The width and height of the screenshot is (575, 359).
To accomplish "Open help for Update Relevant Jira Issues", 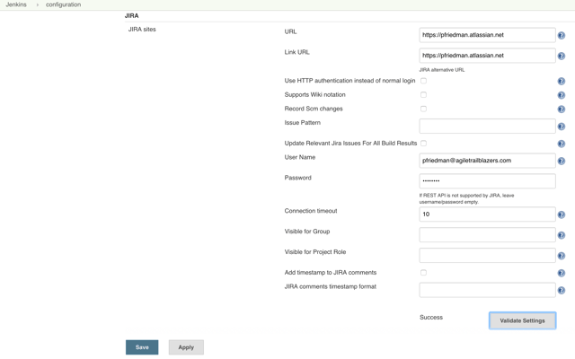I will click(561, 144).
